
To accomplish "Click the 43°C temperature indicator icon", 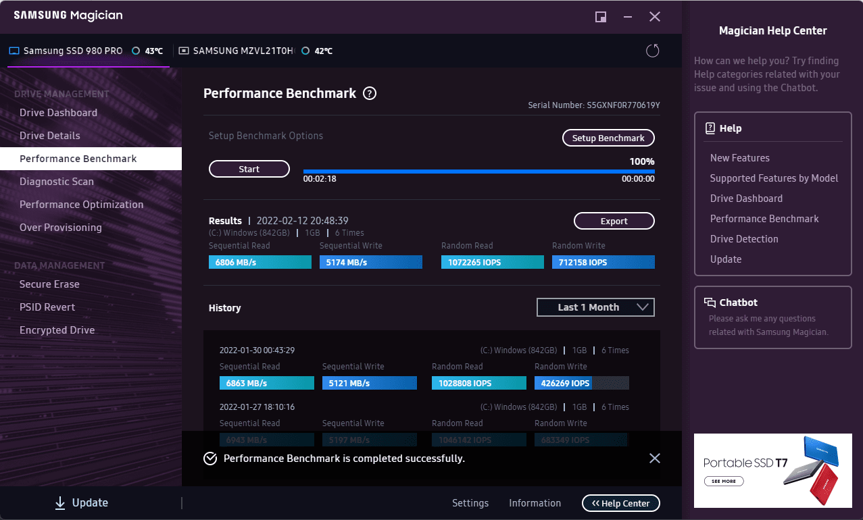I will (136, 51).
